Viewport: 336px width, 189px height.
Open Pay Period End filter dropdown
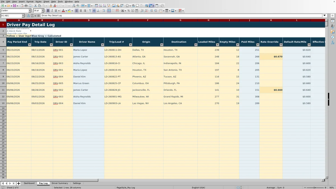[29, 45]
